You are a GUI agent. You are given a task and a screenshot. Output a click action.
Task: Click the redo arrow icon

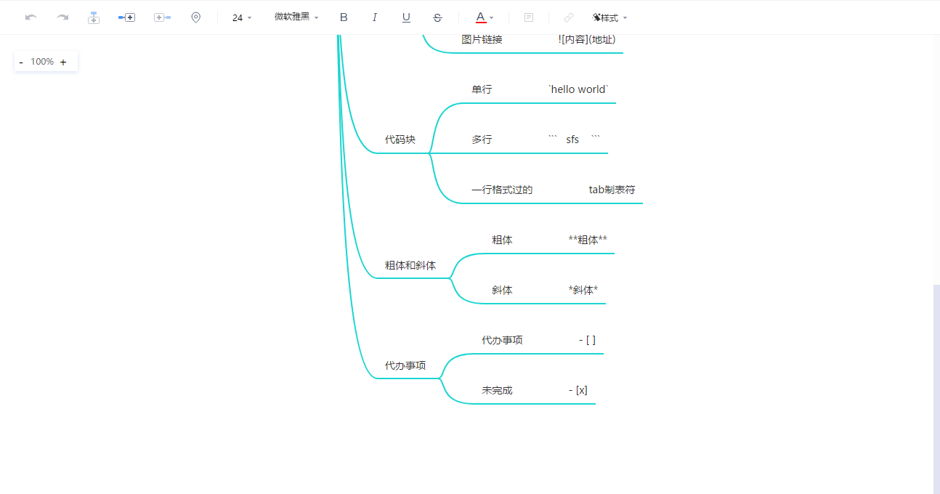[62, 17]
